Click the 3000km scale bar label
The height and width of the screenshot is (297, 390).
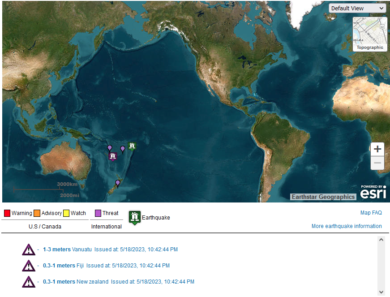click(67, 184)
